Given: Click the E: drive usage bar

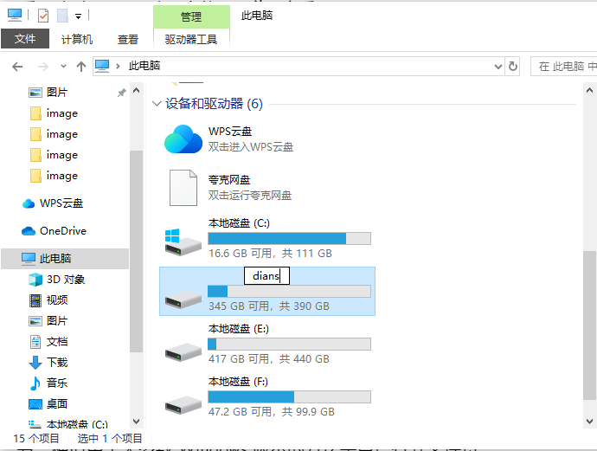Looking at the screenshot, I should coord(289,344).
